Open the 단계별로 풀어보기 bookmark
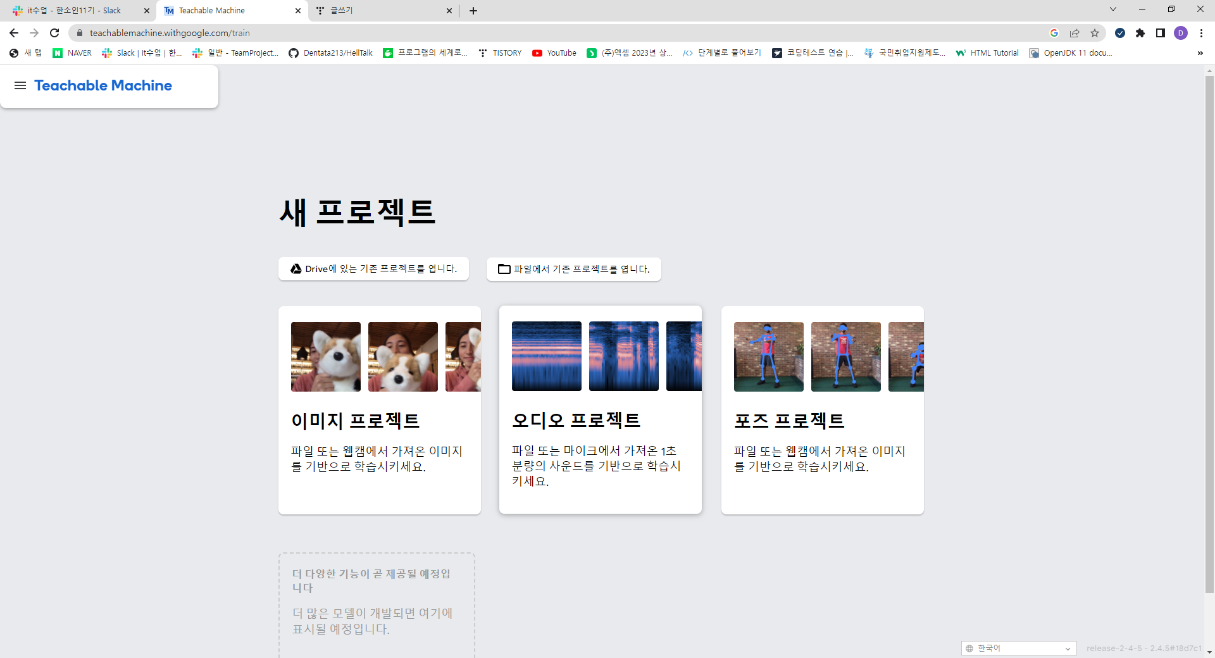1215x658 pixels. (722, 53)
